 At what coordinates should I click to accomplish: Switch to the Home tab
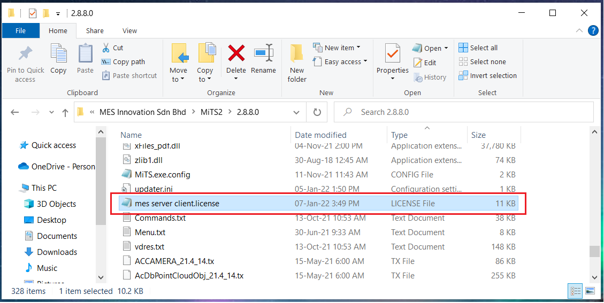58,31
